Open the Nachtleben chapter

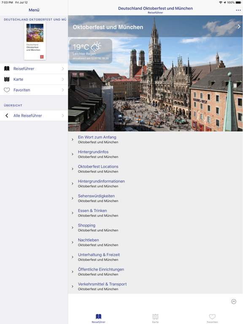(x=155, y=242)
